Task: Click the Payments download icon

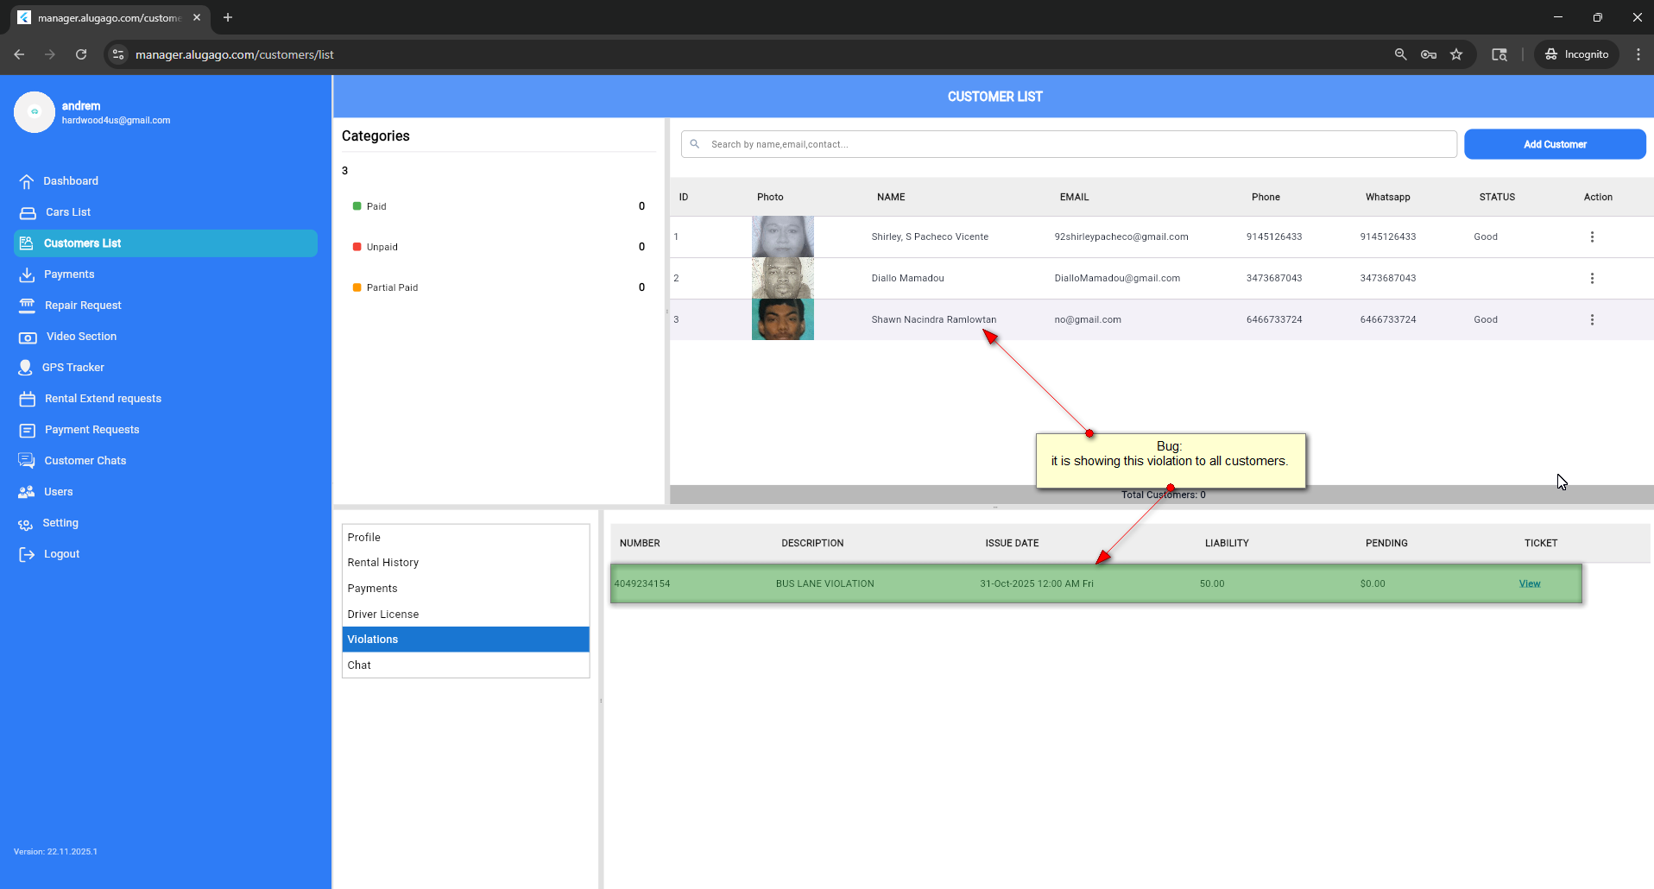Action: 27,274
